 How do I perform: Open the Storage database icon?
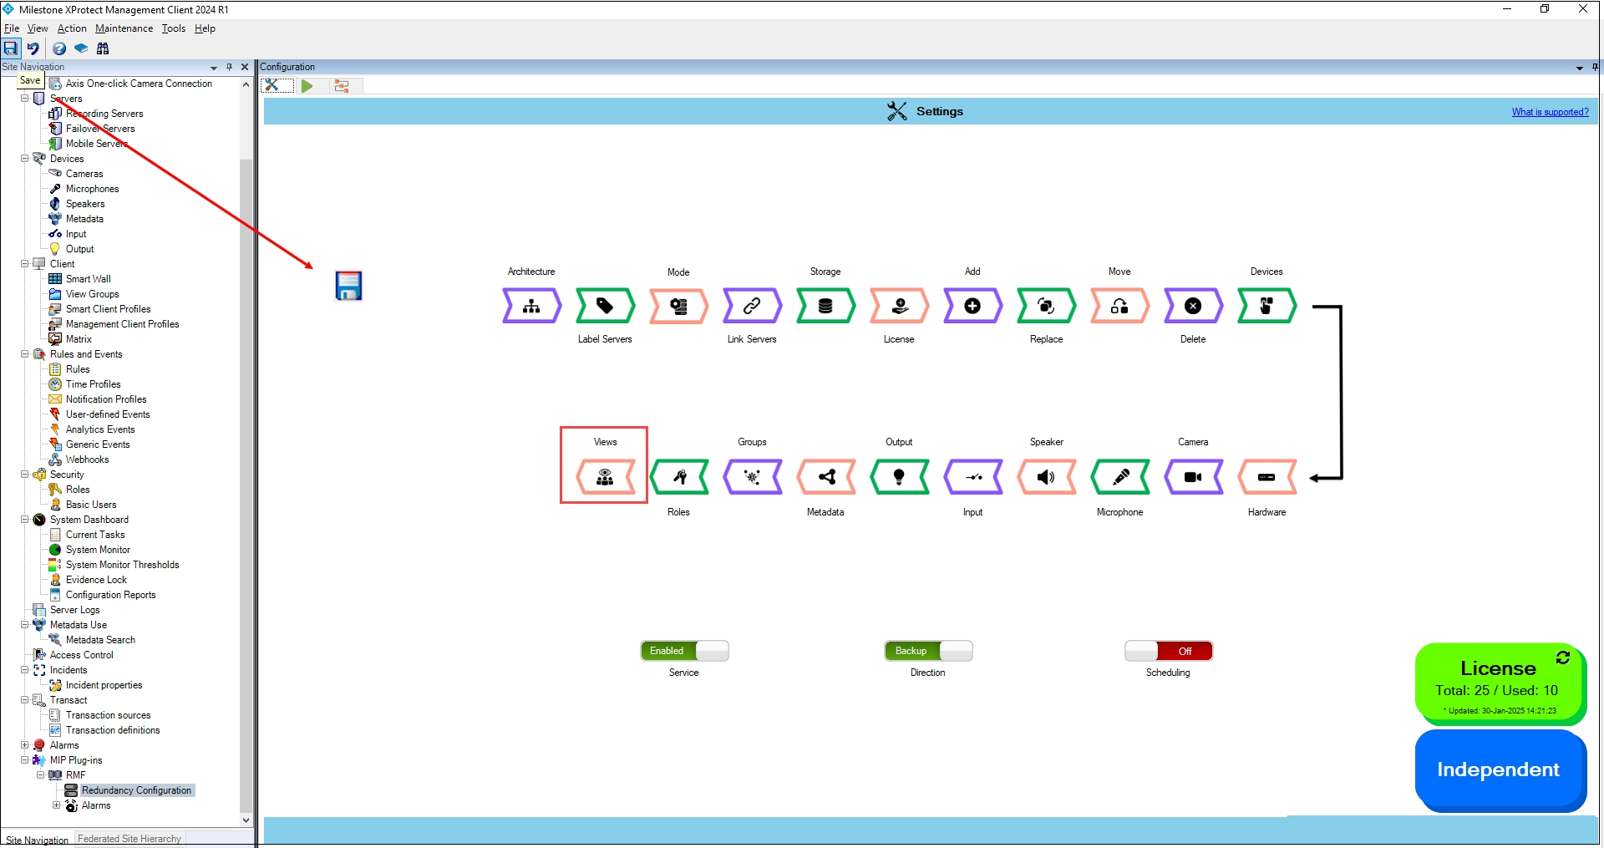[825, 307]
